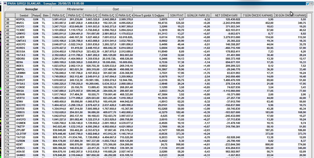Viewport: 314px width, 158px height.
Task: Select the YATAS symbol cell
Action: tap(24, 55)
